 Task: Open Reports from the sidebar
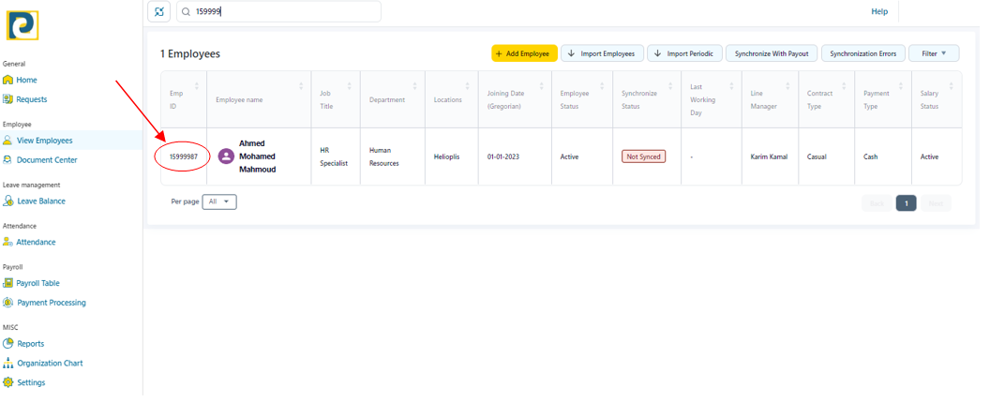(30, 344)
